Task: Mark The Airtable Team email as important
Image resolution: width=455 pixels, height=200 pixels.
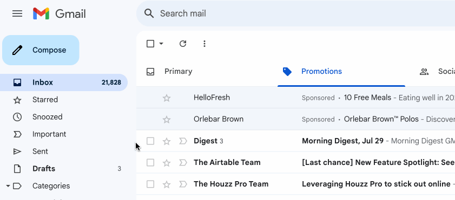Action: click(183, 163)
